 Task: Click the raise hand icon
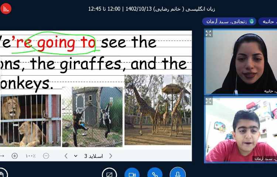coord(3,173)
